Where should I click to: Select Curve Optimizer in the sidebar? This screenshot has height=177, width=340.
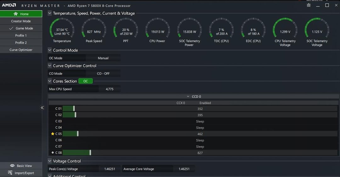coord(21,50)
